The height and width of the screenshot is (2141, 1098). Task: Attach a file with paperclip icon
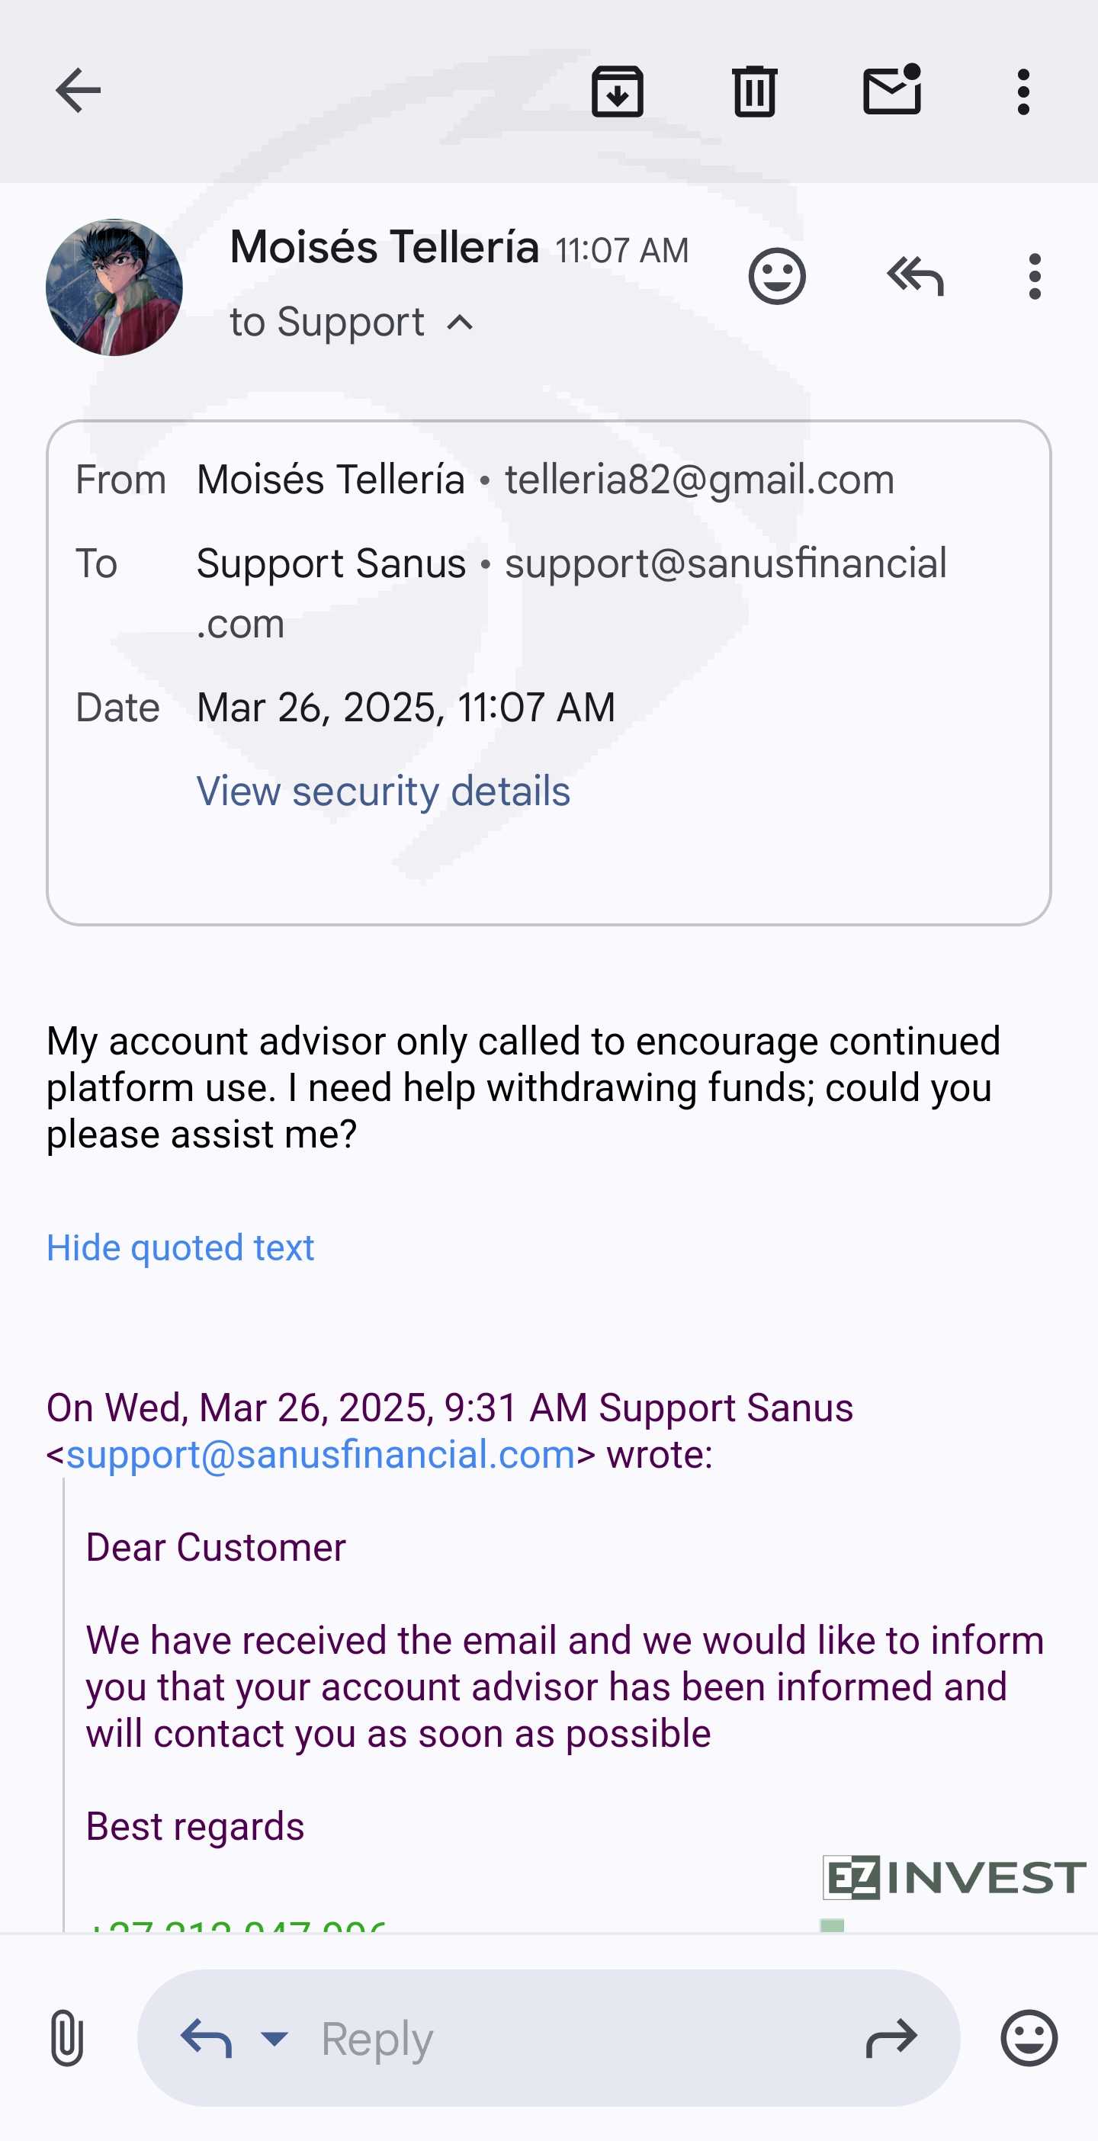click(66, 2037)
